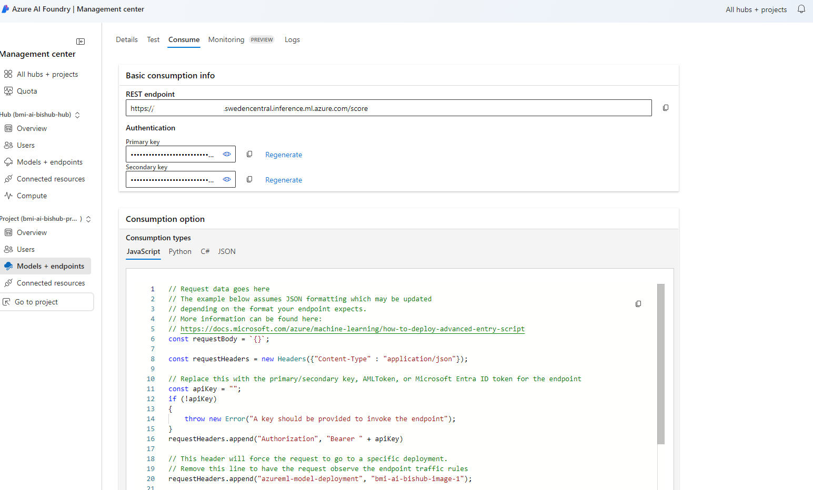Open hub Compute page
Viewport: 813px width, 490px height.
(x=32, y=196)
